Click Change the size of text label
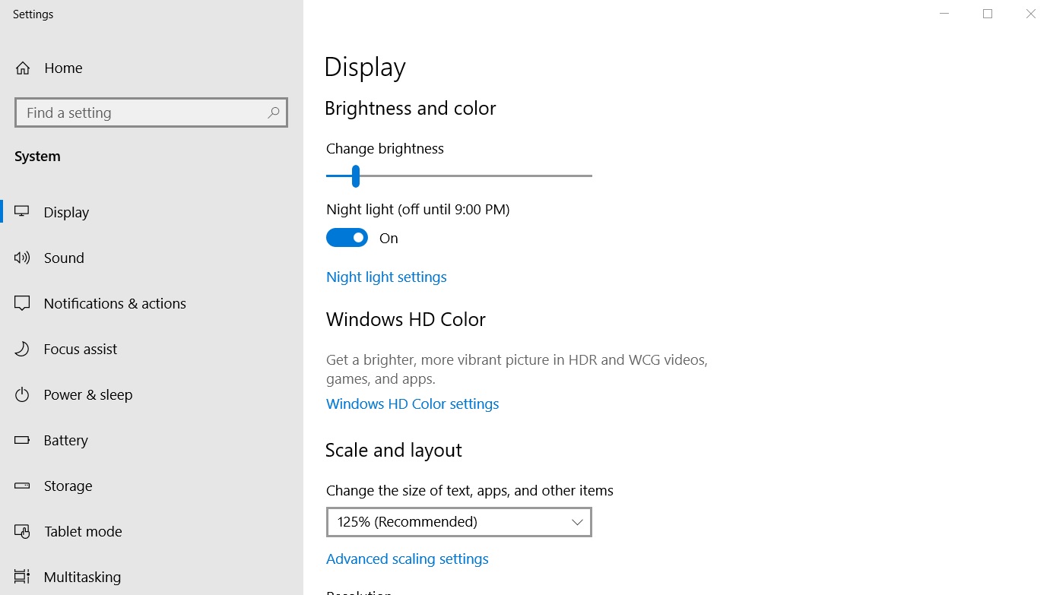 coord(470,490)
